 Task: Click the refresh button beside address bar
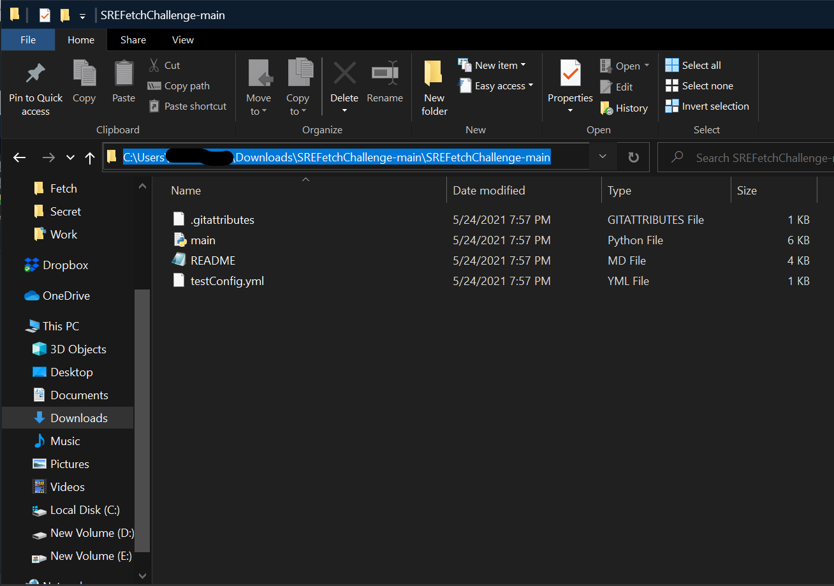[x=633, y=157]
